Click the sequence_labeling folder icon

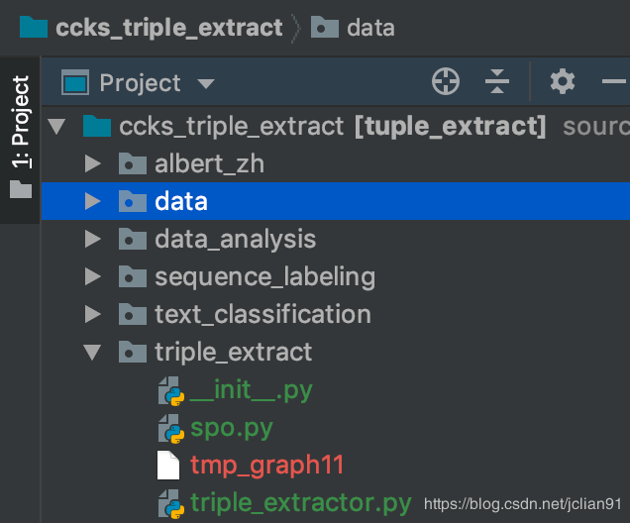133,276
